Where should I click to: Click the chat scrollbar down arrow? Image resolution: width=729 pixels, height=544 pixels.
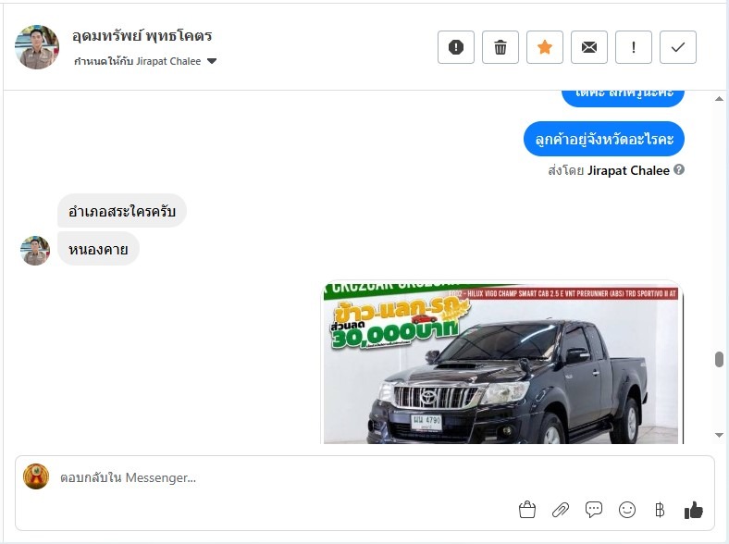pyautogui.click(x=719, y=435)
